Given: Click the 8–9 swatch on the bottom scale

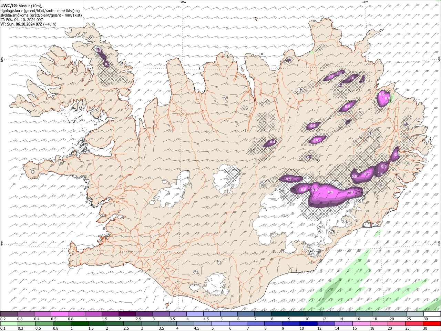Looking at the screenshot, I should click(x=274, y=323).
